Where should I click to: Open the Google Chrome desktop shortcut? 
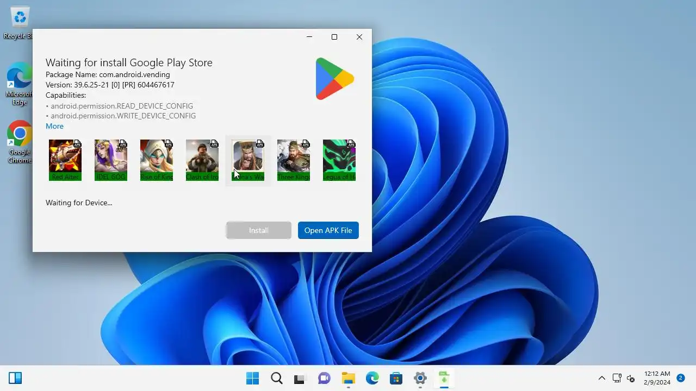[x=20, y=142]
